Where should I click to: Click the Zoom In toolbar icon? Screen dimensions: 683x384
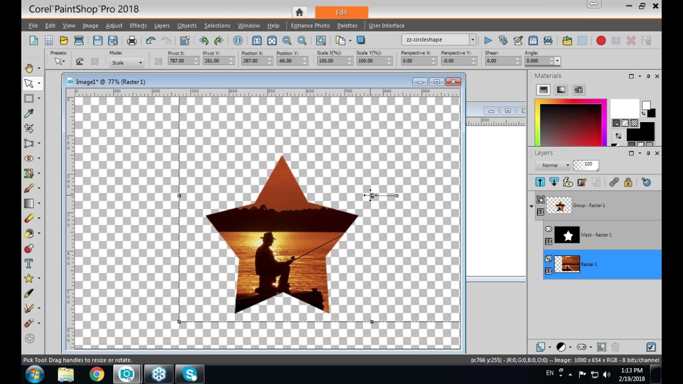[x=301, y=39]
